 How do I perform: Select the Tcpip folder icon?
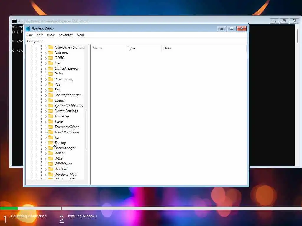[x=51, y=121]
